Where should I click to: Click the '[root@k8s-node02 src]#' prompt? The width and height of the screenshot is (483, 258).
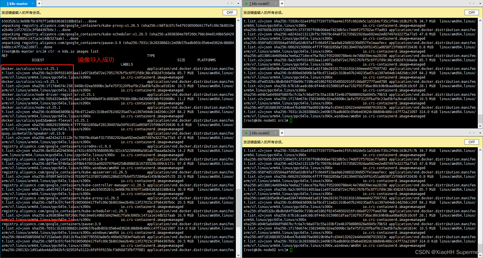[266, 250]
